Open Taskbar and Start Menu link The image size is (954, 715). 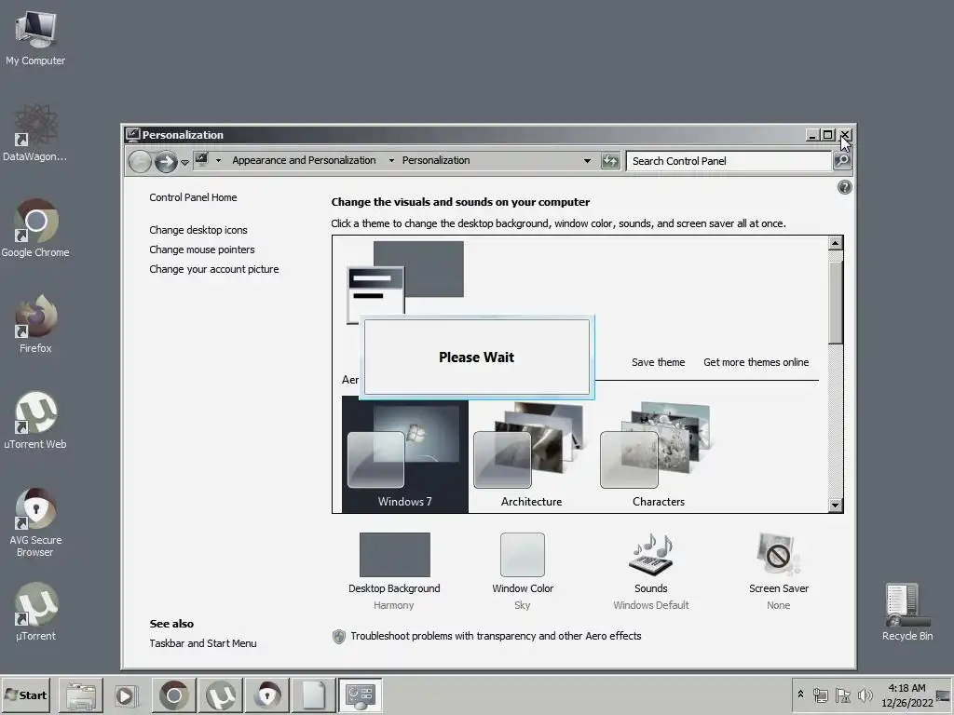click(203, 643)
